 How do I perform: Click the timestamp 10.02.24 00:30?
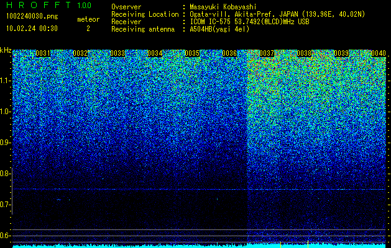point(32,29)
